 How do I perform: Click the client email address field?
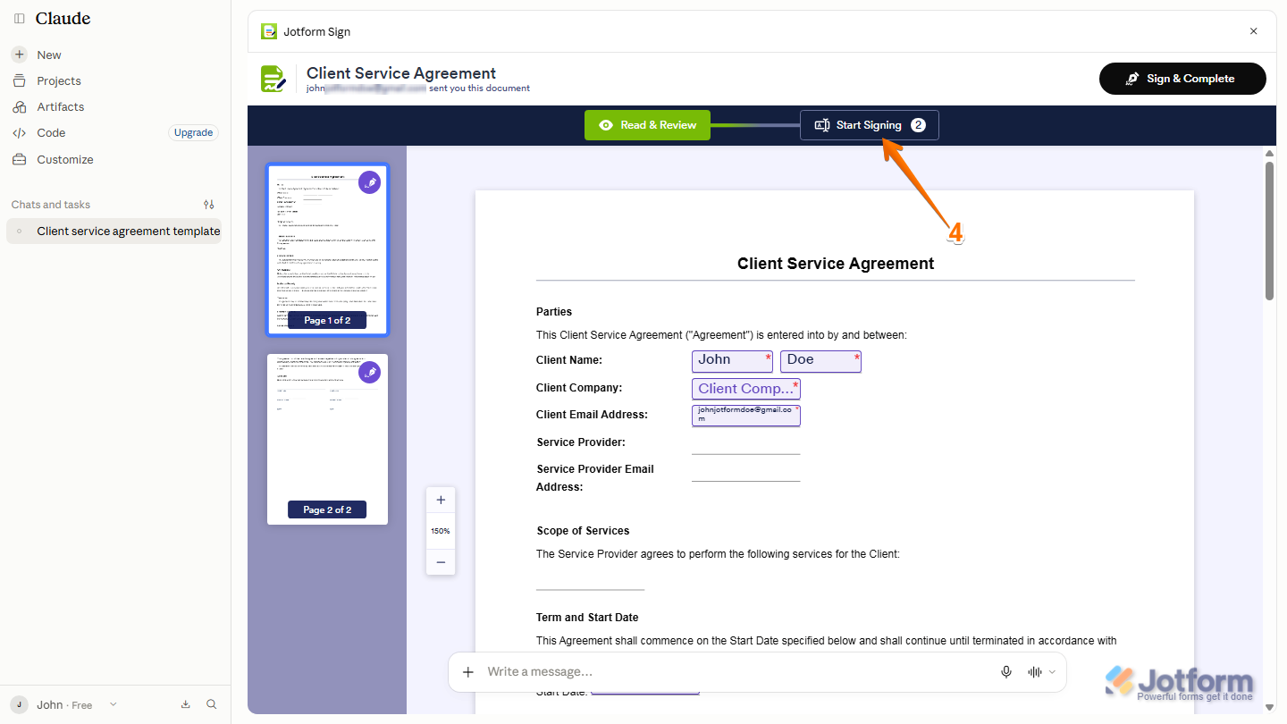746,415
